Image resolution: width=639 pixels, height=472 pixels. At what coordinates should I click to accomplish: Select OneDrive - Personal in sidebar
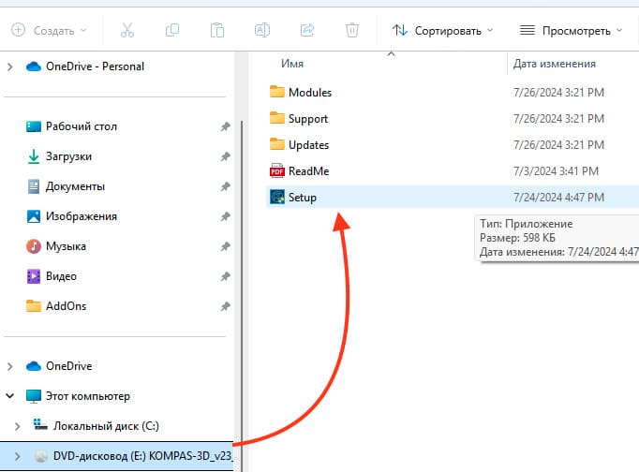coord(84,66)
